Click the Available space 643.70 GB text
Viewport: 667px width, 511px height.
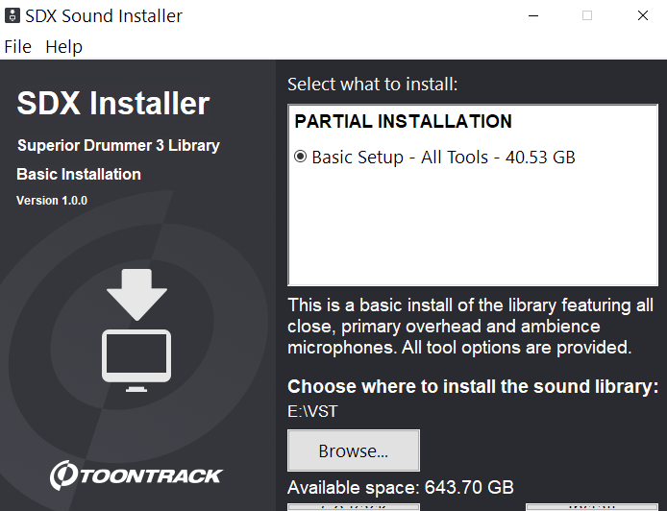401,487
